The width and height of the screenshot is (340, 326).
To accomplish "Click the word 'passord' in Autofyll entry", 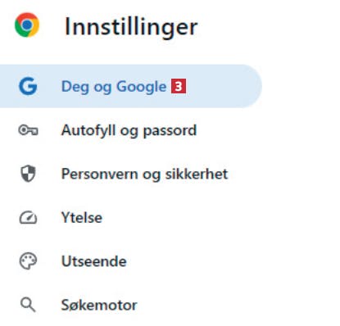I will coord(170,131).
